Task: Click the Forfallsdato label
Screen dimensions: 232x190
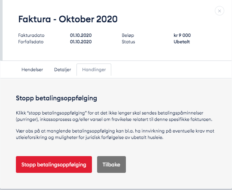Action: 31,42
